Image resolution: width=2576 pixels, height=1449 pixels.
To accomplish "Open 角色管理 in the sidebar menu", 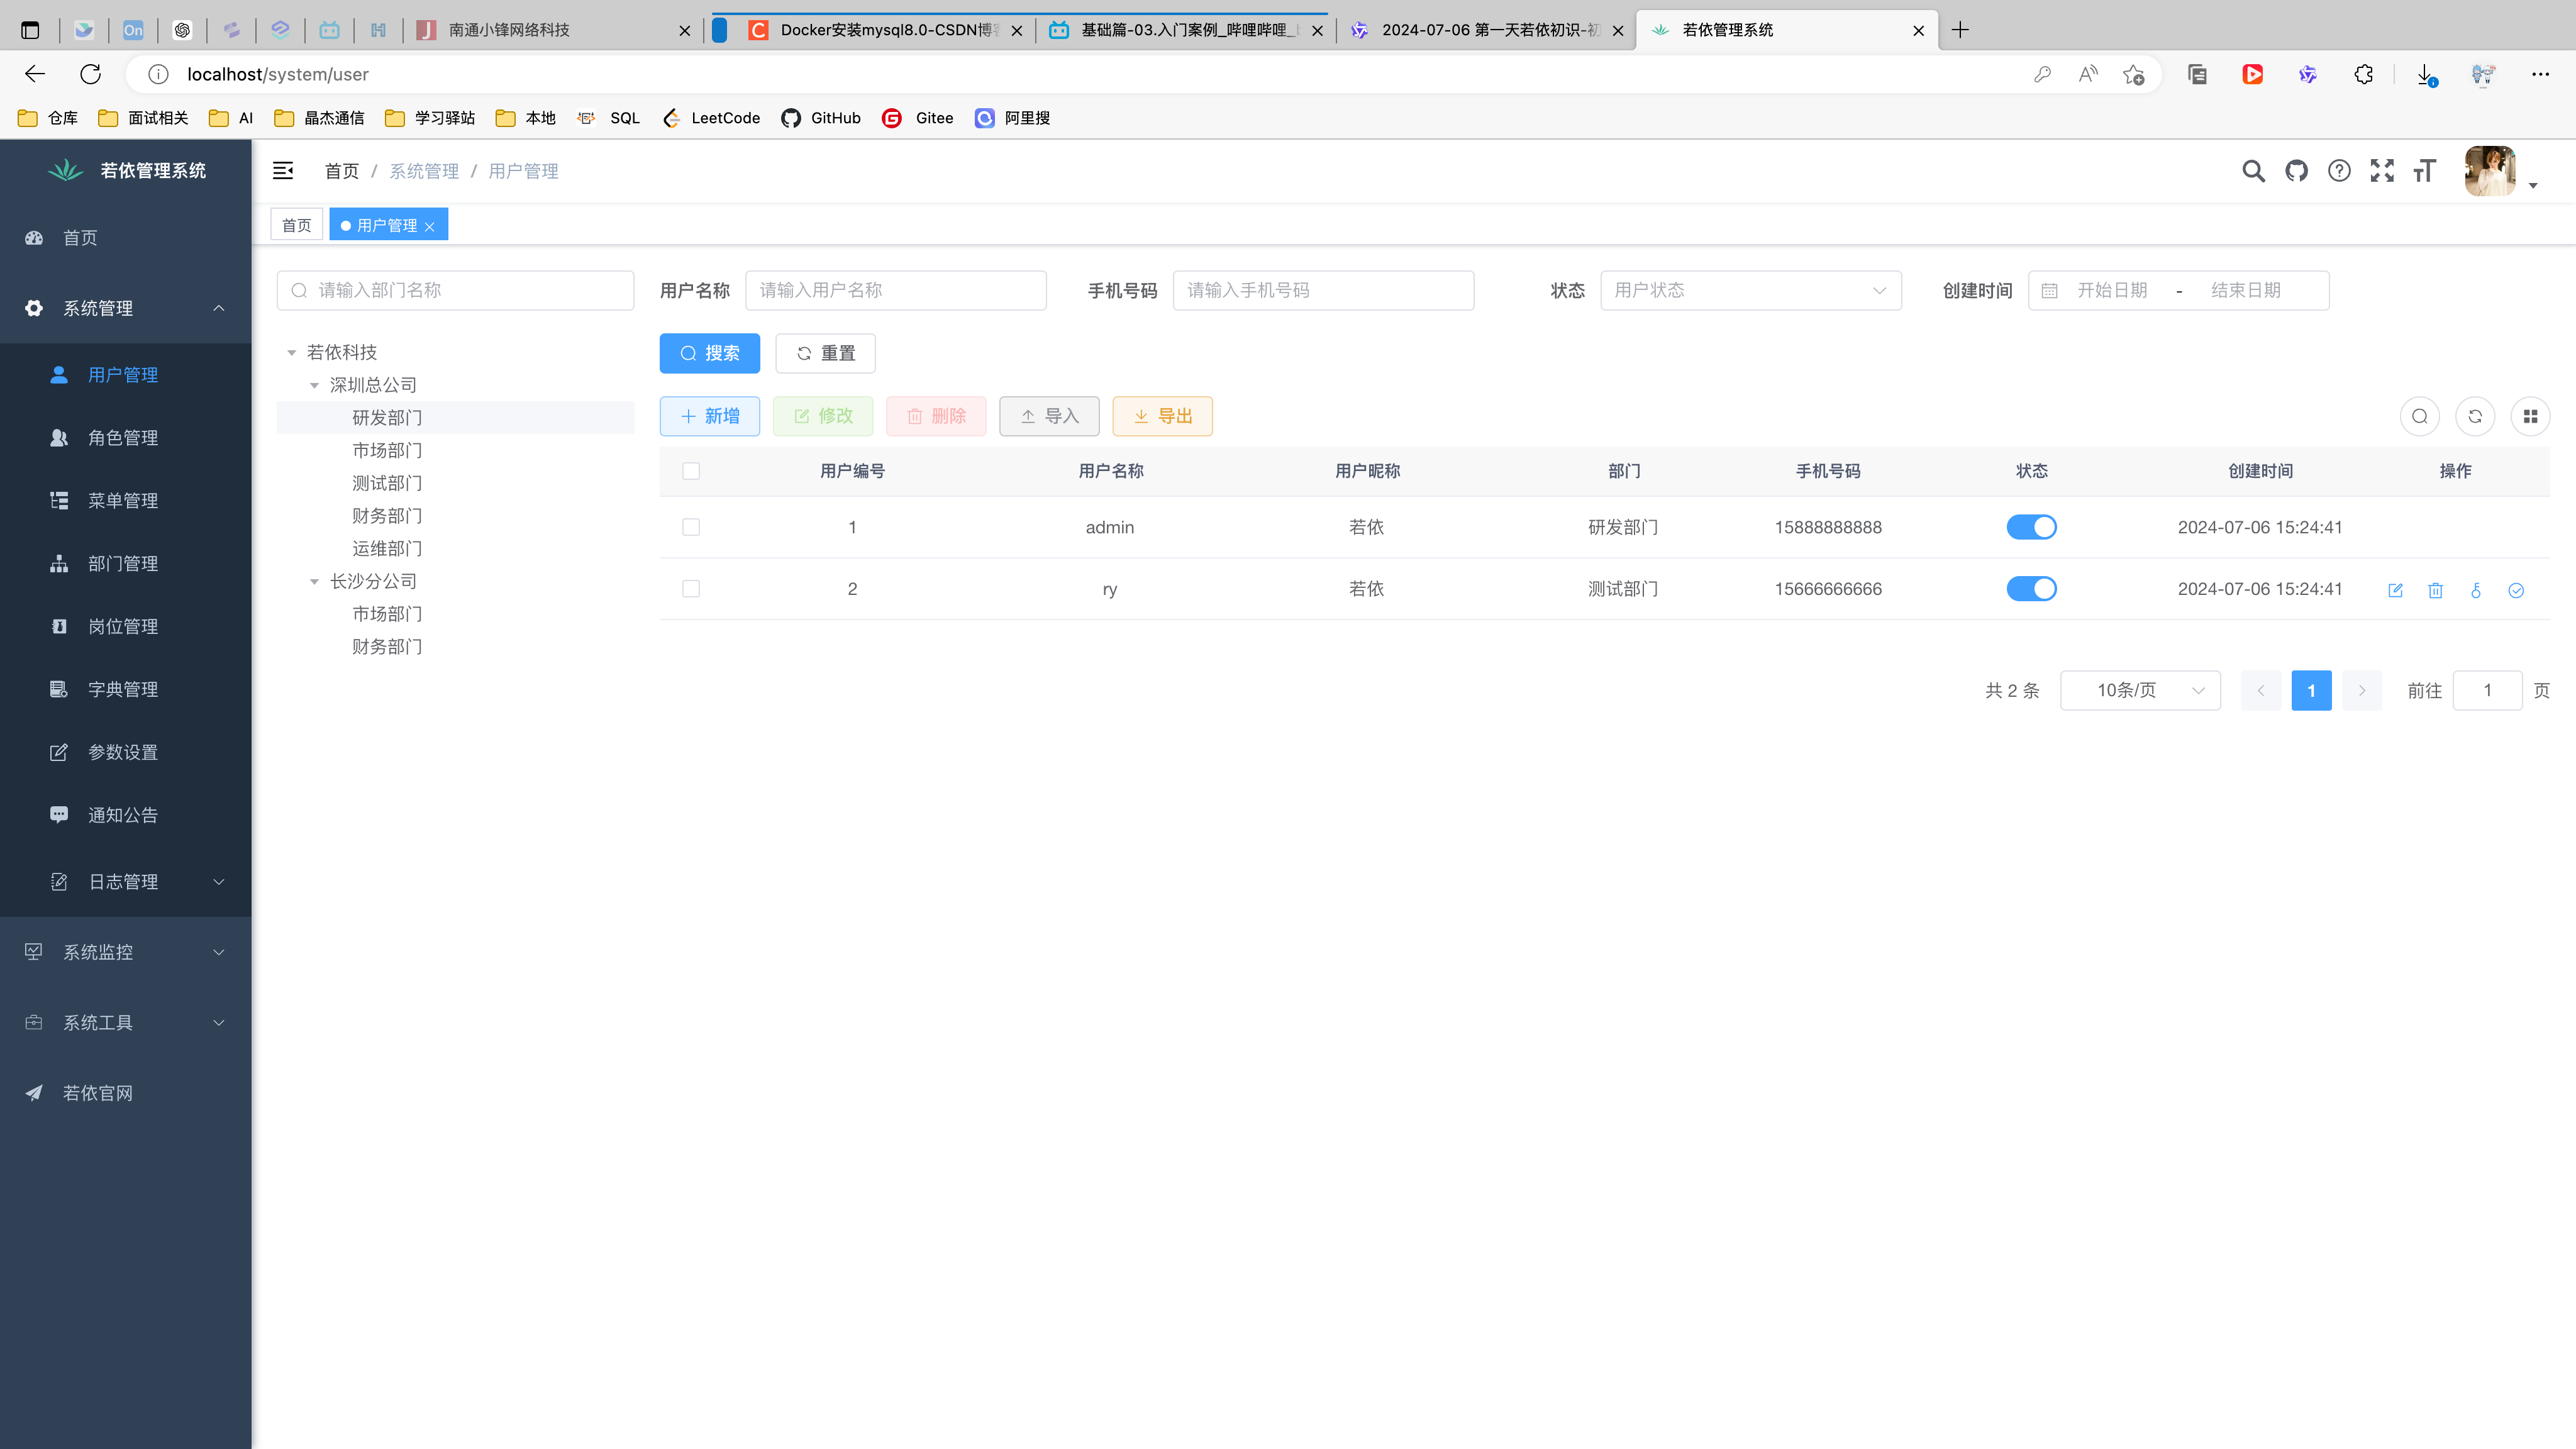I will pyautogui.click(x=123, y=438).
